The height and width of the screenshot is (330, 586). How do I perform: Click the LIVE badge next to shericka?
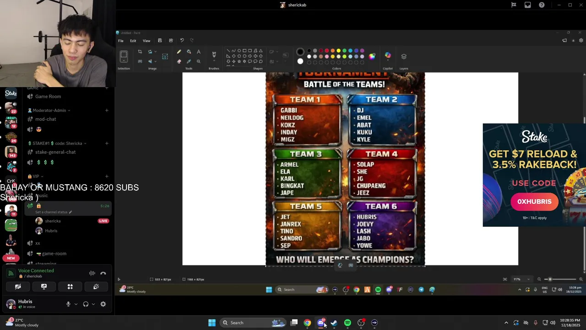point(103,221)
